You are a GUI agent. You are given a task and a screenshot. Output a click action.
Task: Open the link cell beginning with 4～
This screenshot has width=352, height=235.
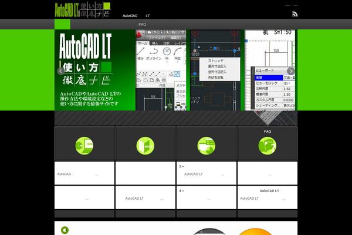[207, 197]
